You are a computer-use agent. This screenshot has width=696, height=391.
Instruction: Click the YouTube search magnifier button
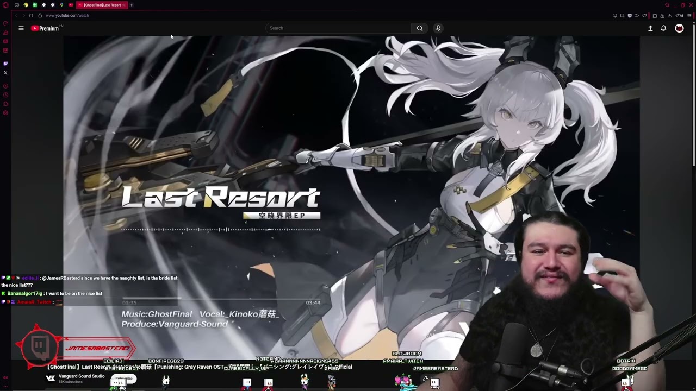pyautogui.click(x=420, y=28)
